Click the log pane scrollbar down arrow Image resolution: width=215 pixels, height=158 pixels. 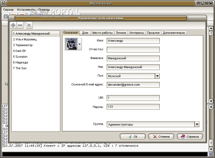[211, 149]
